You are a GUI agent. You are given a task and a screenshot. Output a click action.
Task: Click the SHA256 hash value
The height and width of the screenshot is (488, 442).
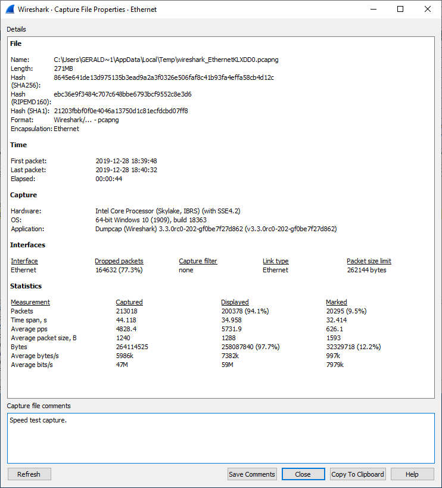tap(164, 77)
